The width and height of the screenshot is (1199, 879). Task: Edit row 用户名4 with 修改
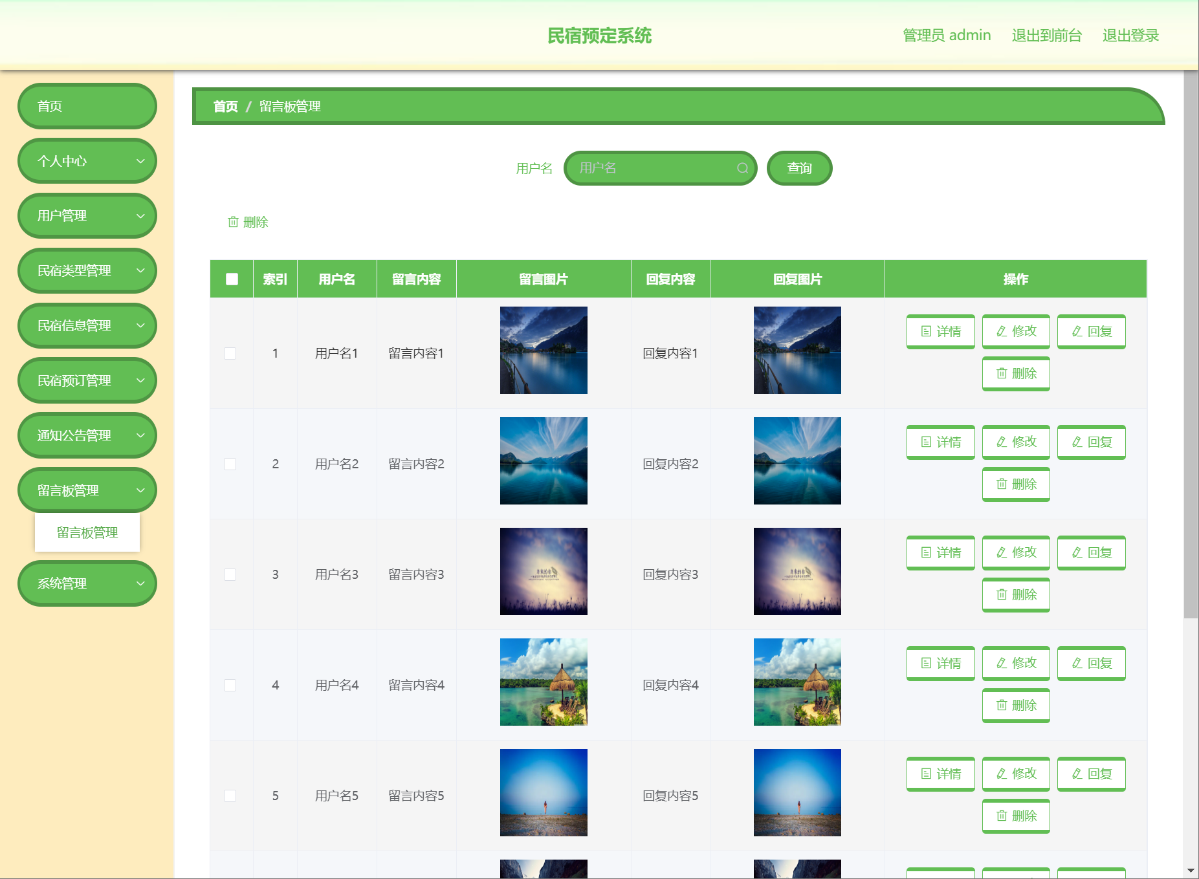pyautogui.click(x=1016, y=663)
